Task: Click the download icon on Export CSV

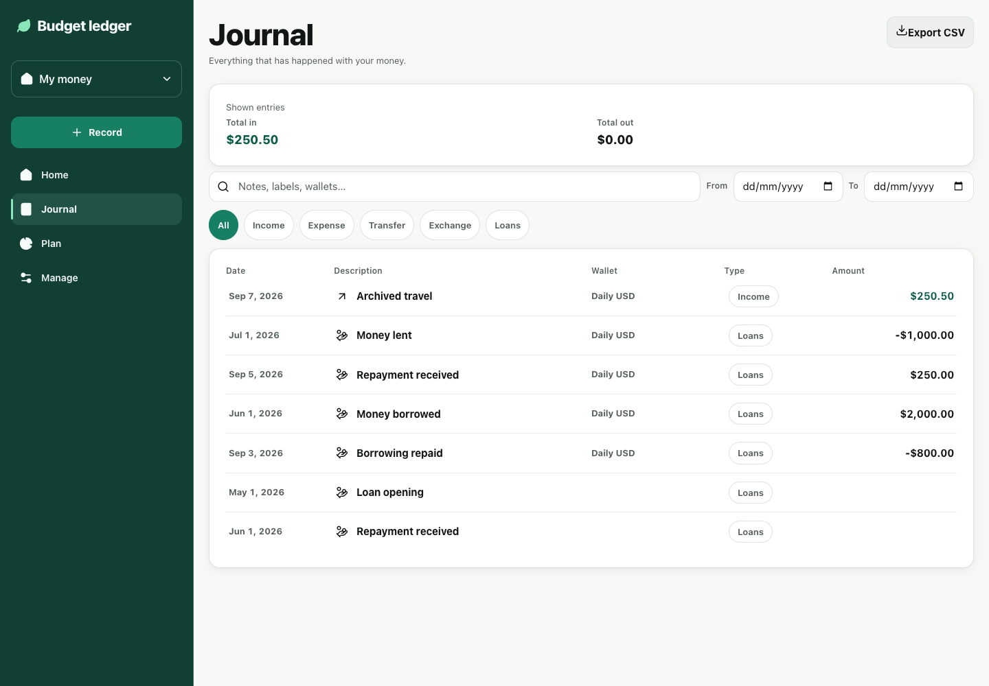Action: (902, 31)
